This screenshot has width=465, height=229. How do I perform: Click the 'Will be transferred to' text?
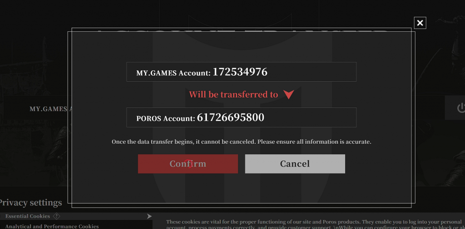click(233, 94)
